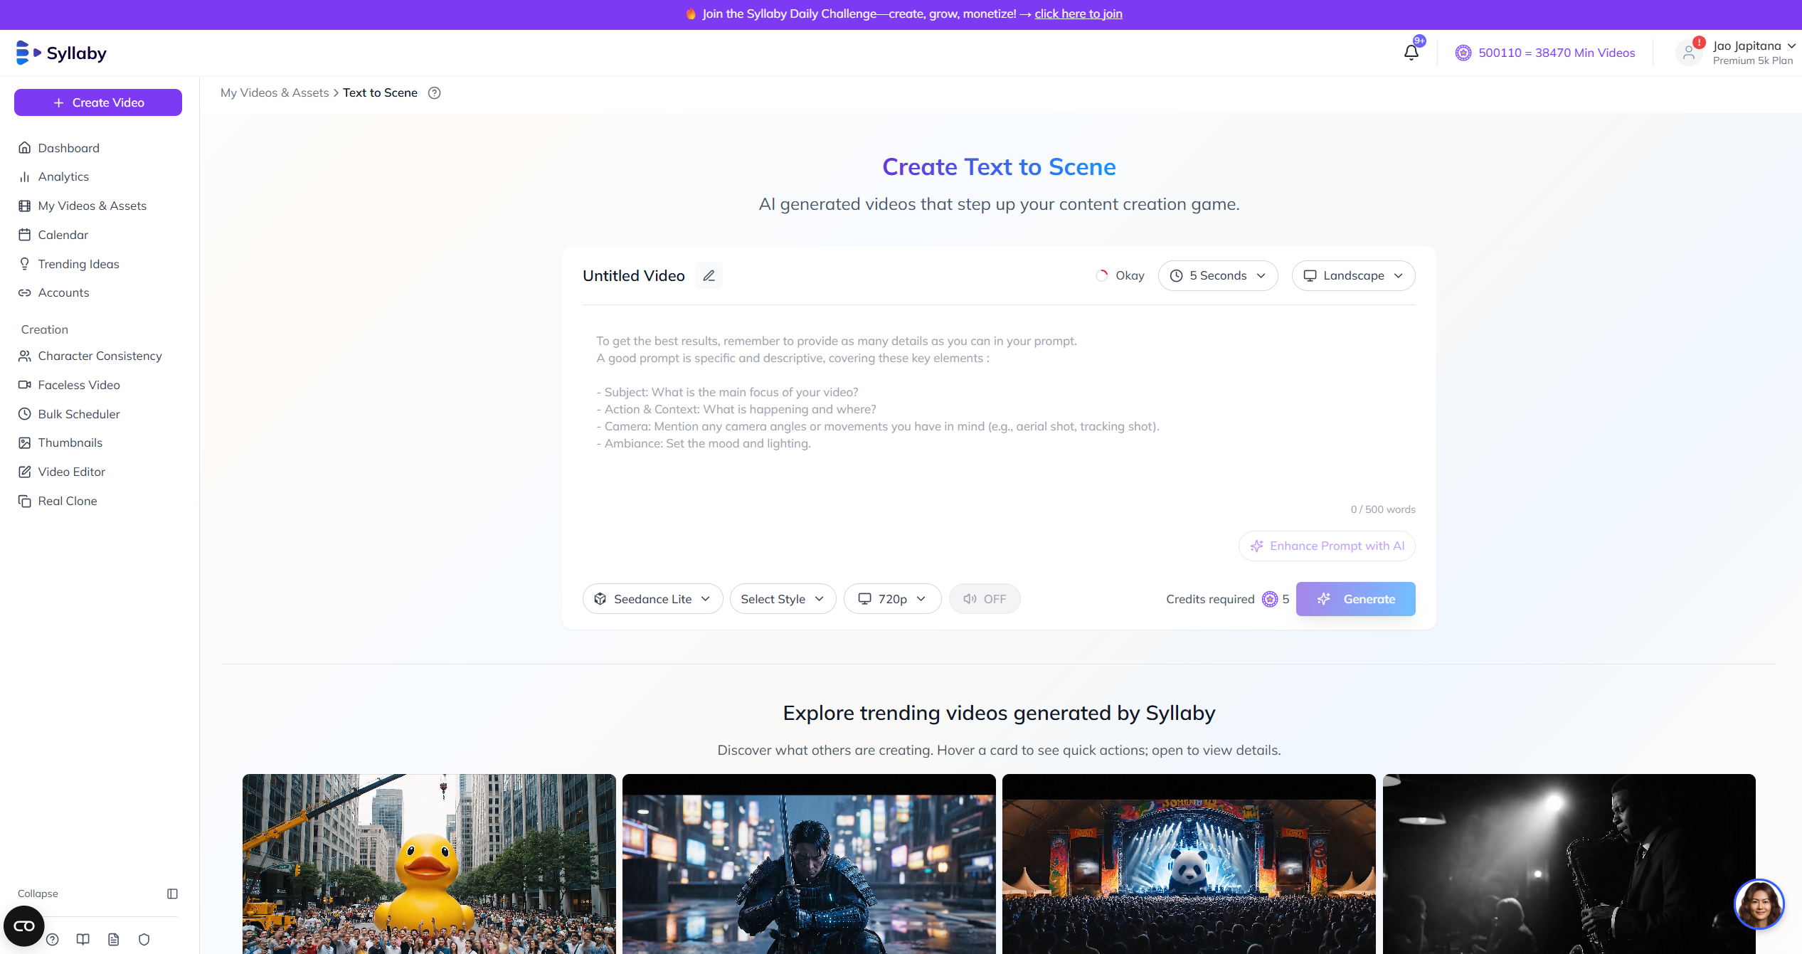This screenshot has width=1802, height=954.
Task: Open the Seedance Lite model dropdown
Action: (x=652, y=598)
